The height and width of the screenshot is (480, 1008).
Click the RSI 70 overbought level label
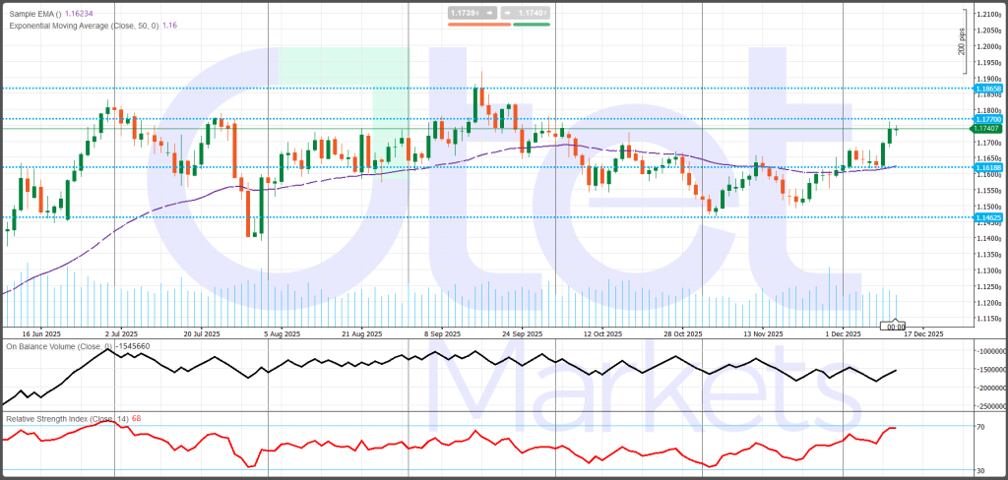coord(980,427)
